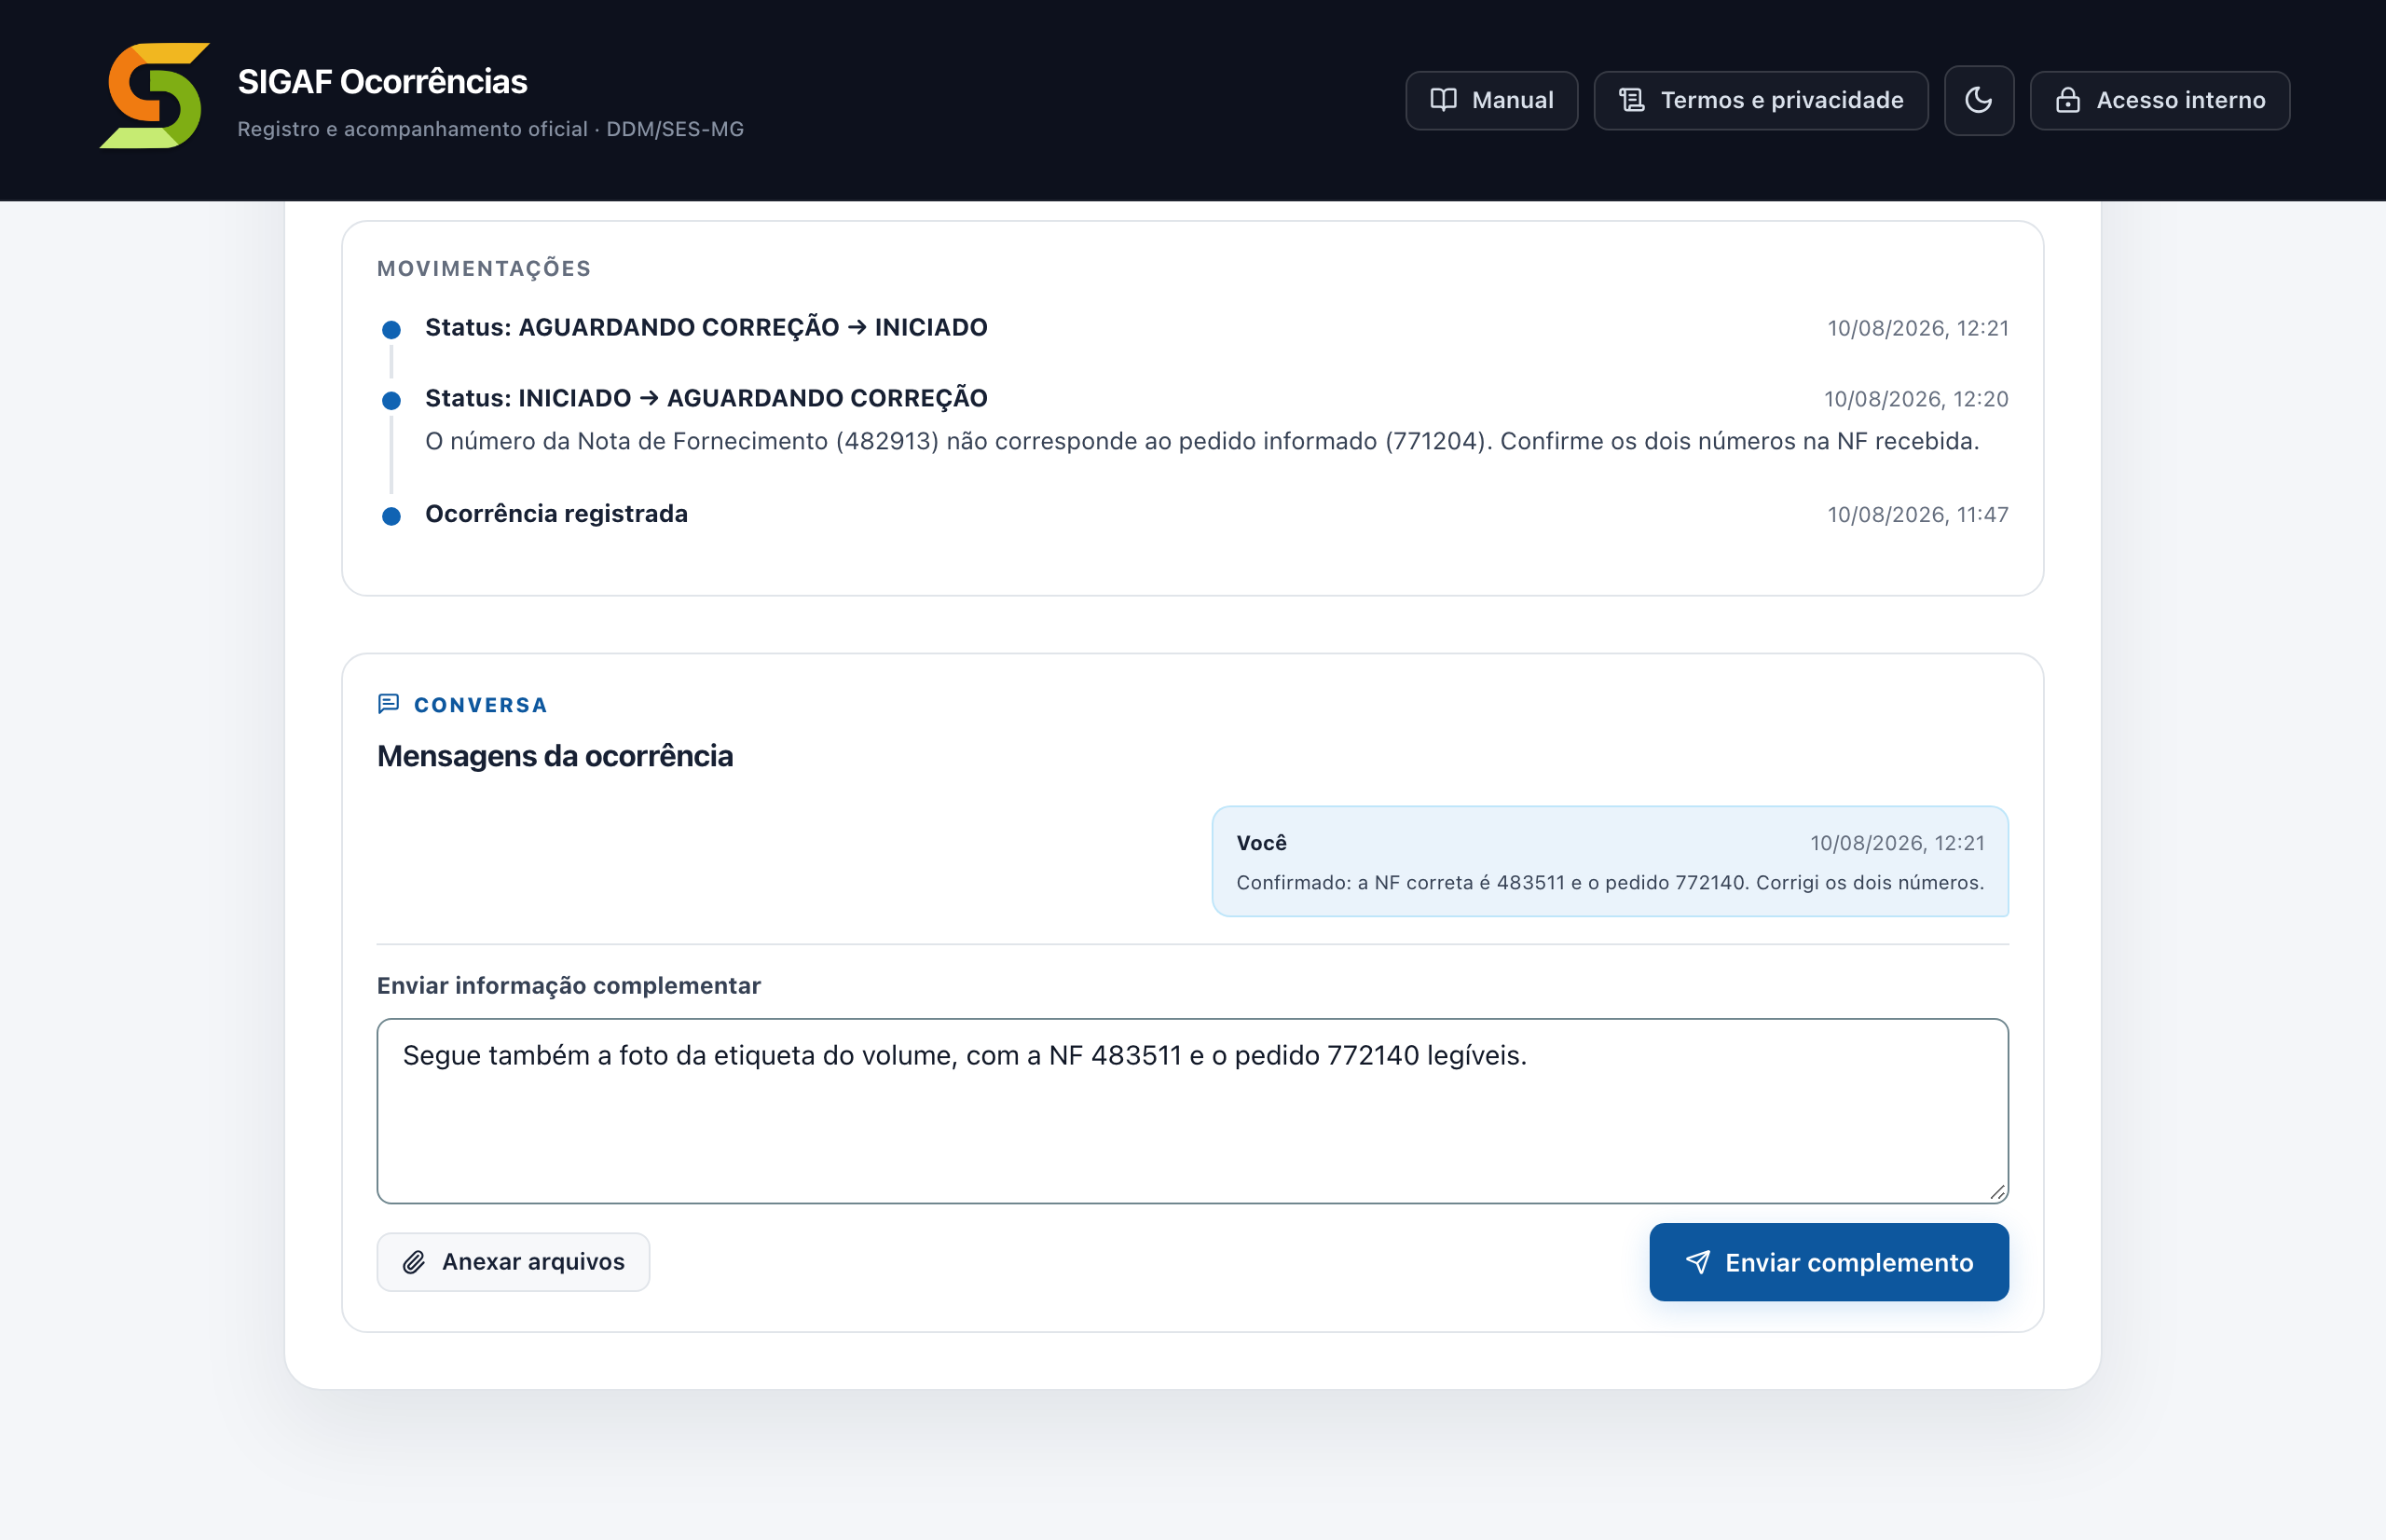Click the subtitle "Registro e acompanhamento oficial"
2386x1540 pixels.
(x=412, y=129)
